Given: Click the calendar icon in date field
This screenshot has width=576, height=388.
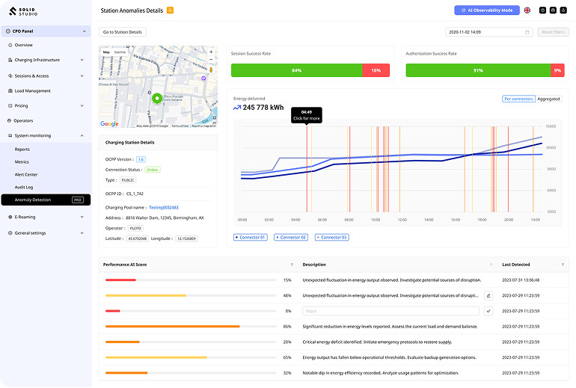Looking at the screenshot, I should tap(527, 32).
